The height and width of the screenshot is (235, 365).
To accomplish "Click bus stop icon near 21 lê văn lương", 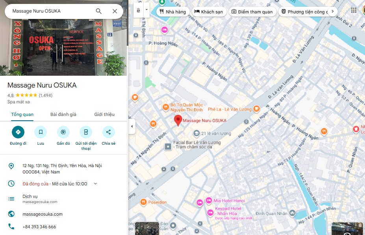I will click(246, 122).
